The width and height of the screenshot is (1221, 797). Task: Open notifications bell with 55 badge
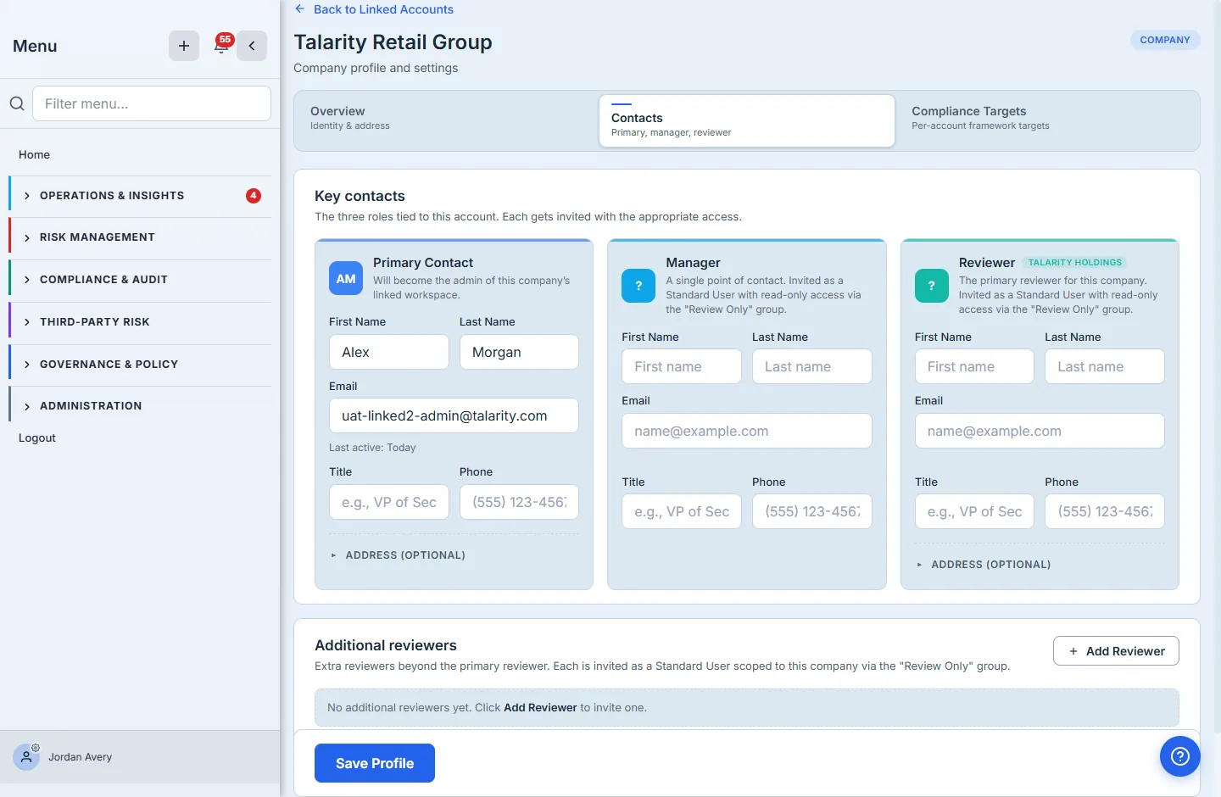222,45
